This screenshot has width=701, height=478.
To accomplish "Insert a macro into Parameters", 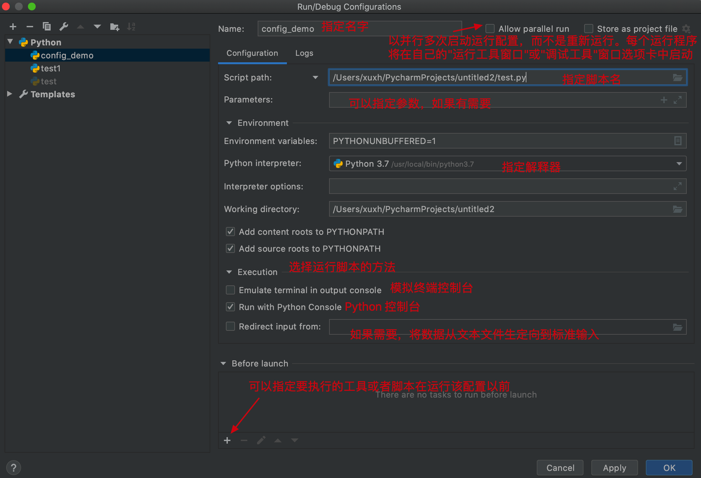I will pos(664,100).
